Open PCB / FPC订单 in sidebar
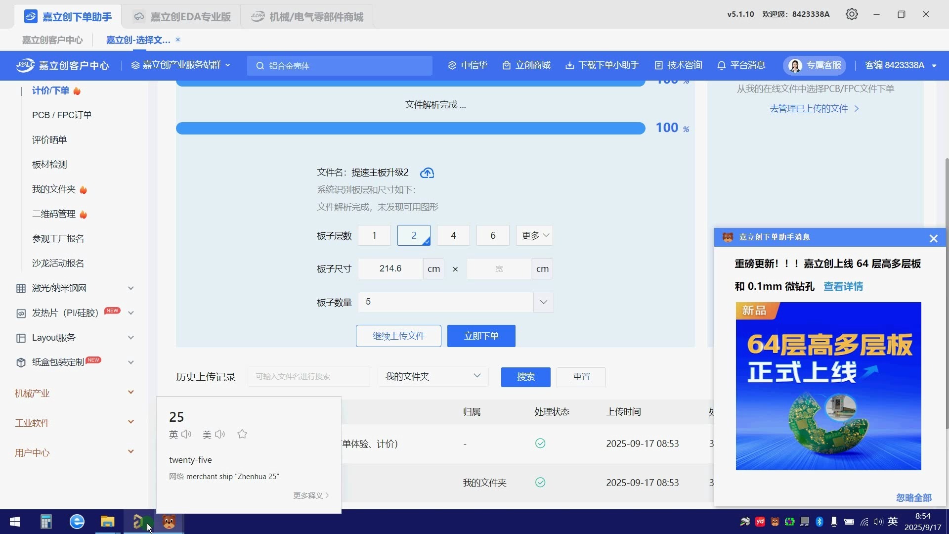949x534 pixels. click(x=62, y=115)
